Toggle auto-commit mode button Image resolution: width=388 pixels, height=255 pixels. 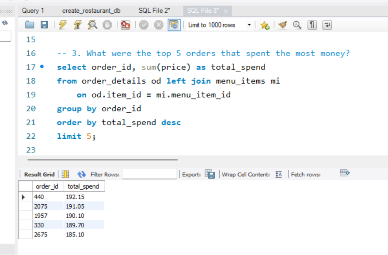click(174, 25)
